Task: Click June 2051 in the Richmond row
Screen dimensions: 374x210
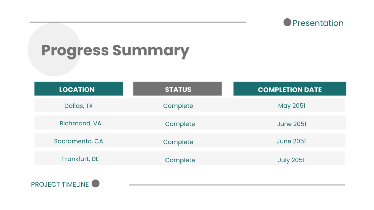Action: pos(291,124)
